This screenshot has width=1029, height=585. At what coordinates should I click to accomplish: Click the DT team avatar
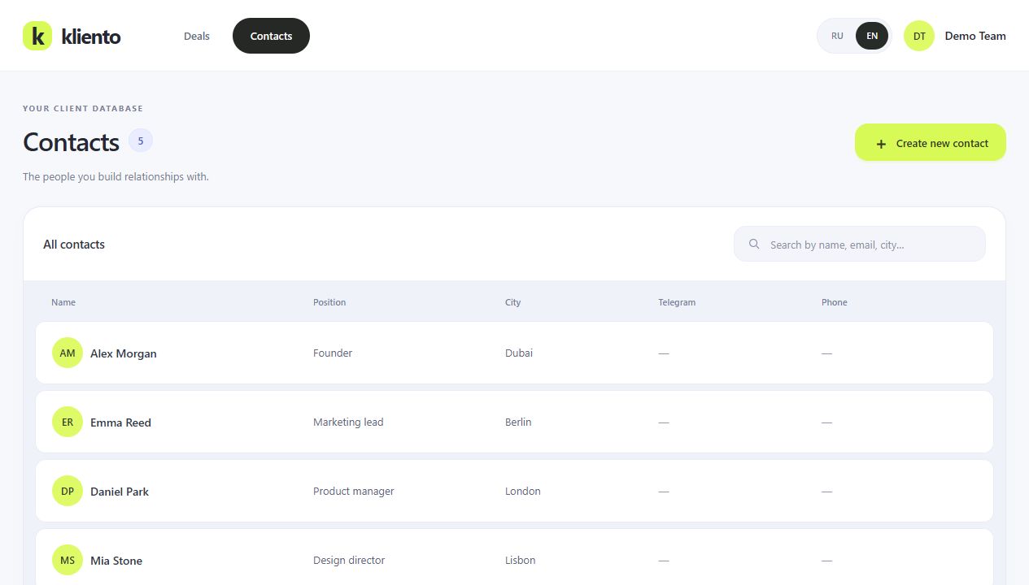click(919, 36)
